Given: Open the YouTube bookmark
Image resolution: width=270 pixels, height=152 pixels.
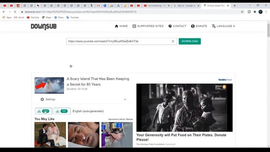Looking at the screenshot, I should 33,17.
